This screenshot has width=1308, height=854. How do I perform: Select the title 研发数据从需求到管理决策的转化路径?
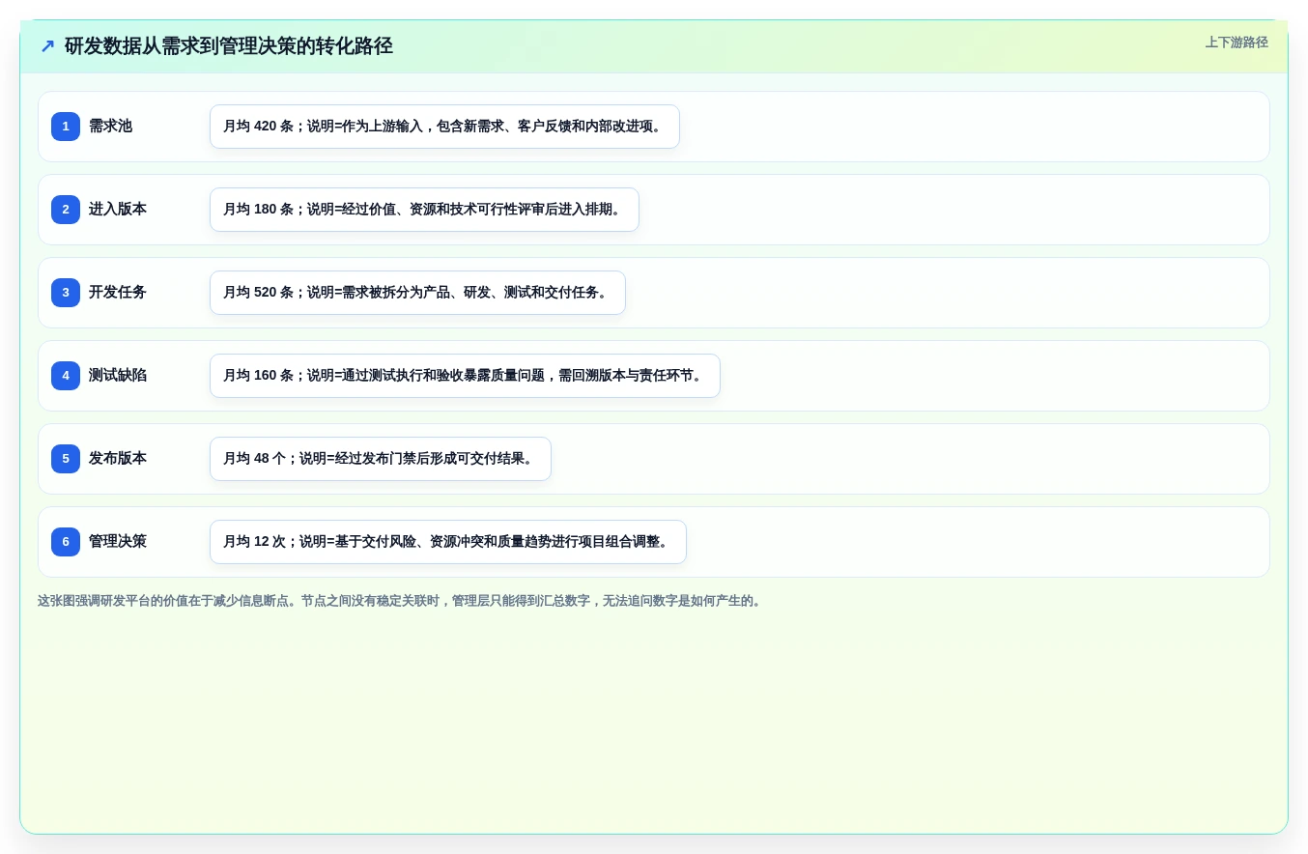229,46
